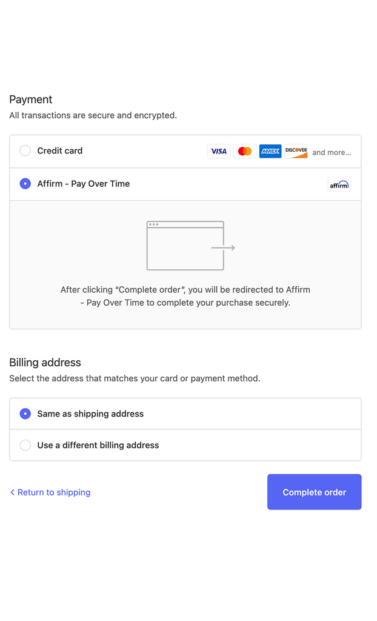377x621 pixels.
Task: Click the Discover card logo
Action: tap(296, 152)
